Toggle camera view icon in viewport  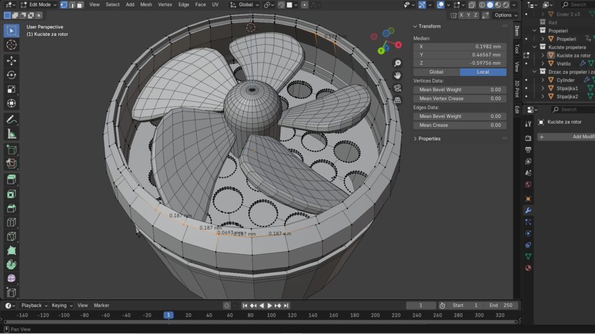point(397,88)
